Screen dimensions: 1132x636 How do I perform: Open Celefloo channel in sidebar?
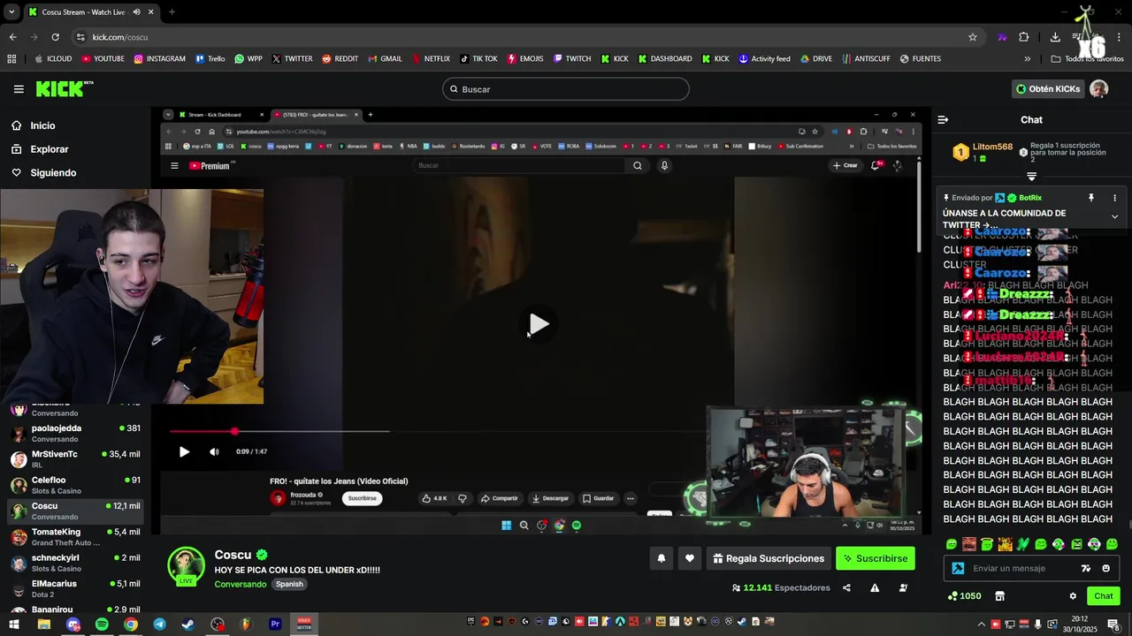75,485
